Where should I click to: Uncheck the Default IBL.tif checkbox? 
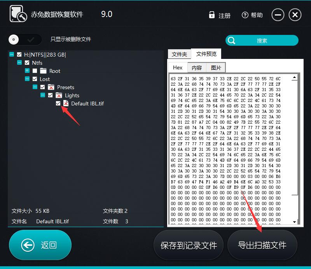[58, 103]
